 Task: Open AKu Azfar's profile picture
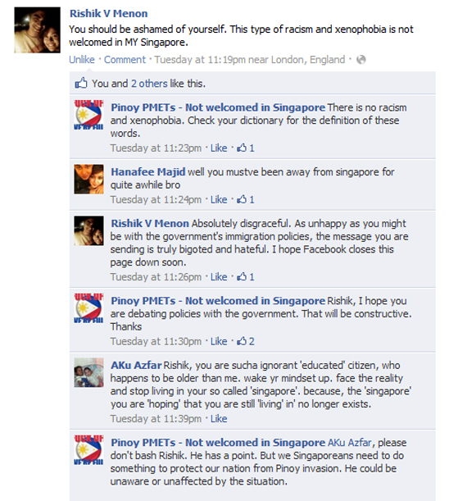point(88,372)
